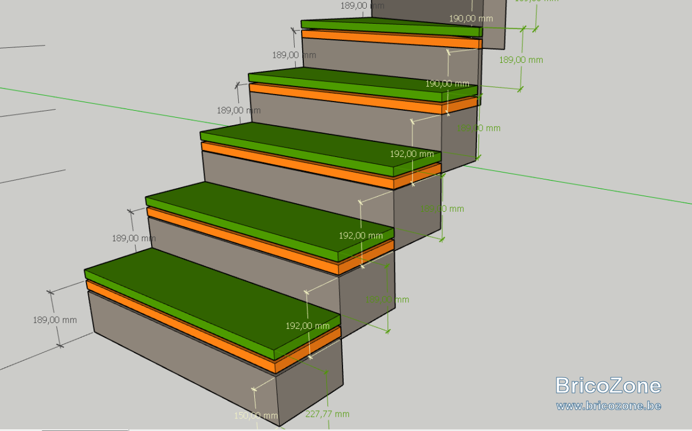Click the green 189,00 mm label beside the top step

tap(521, 60)
